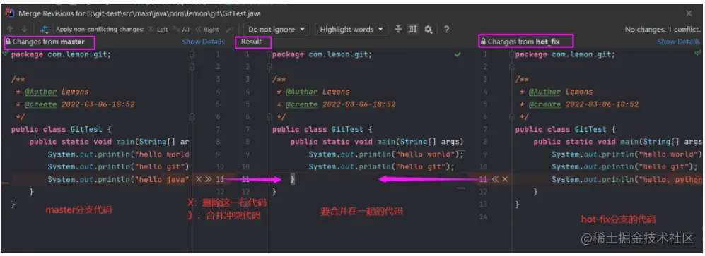This screenshot has width=705, height=256.
Task: Apply non-conflicting changes from Right
Action: coord(206,30)
